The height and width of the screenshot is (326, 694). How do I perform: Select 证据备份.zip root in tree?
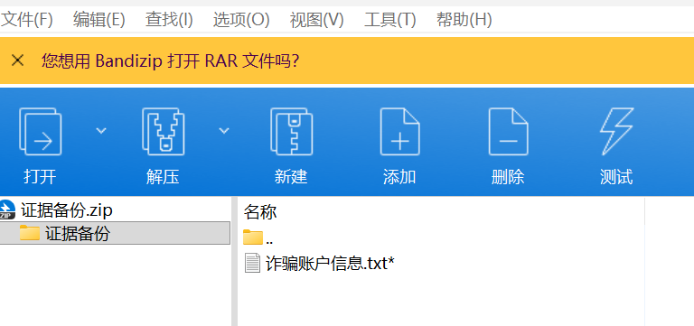(67, 210)
